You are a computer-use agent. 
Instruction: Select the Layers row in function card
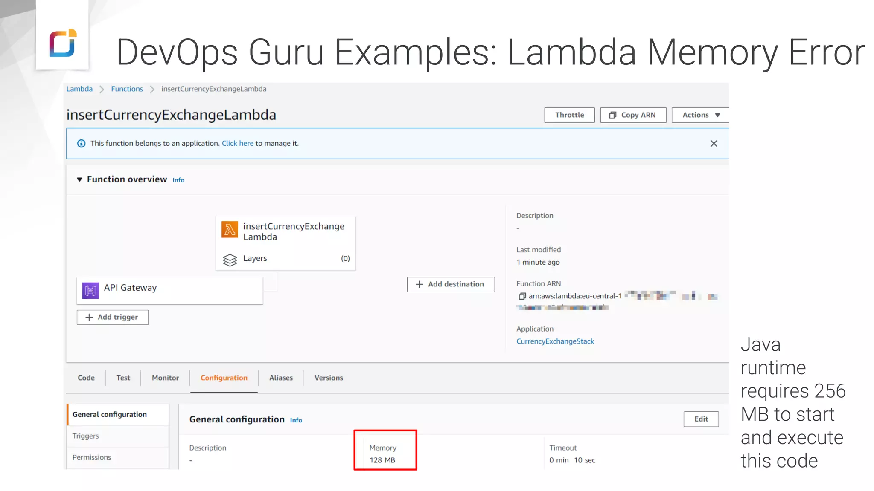coord(286,259)
